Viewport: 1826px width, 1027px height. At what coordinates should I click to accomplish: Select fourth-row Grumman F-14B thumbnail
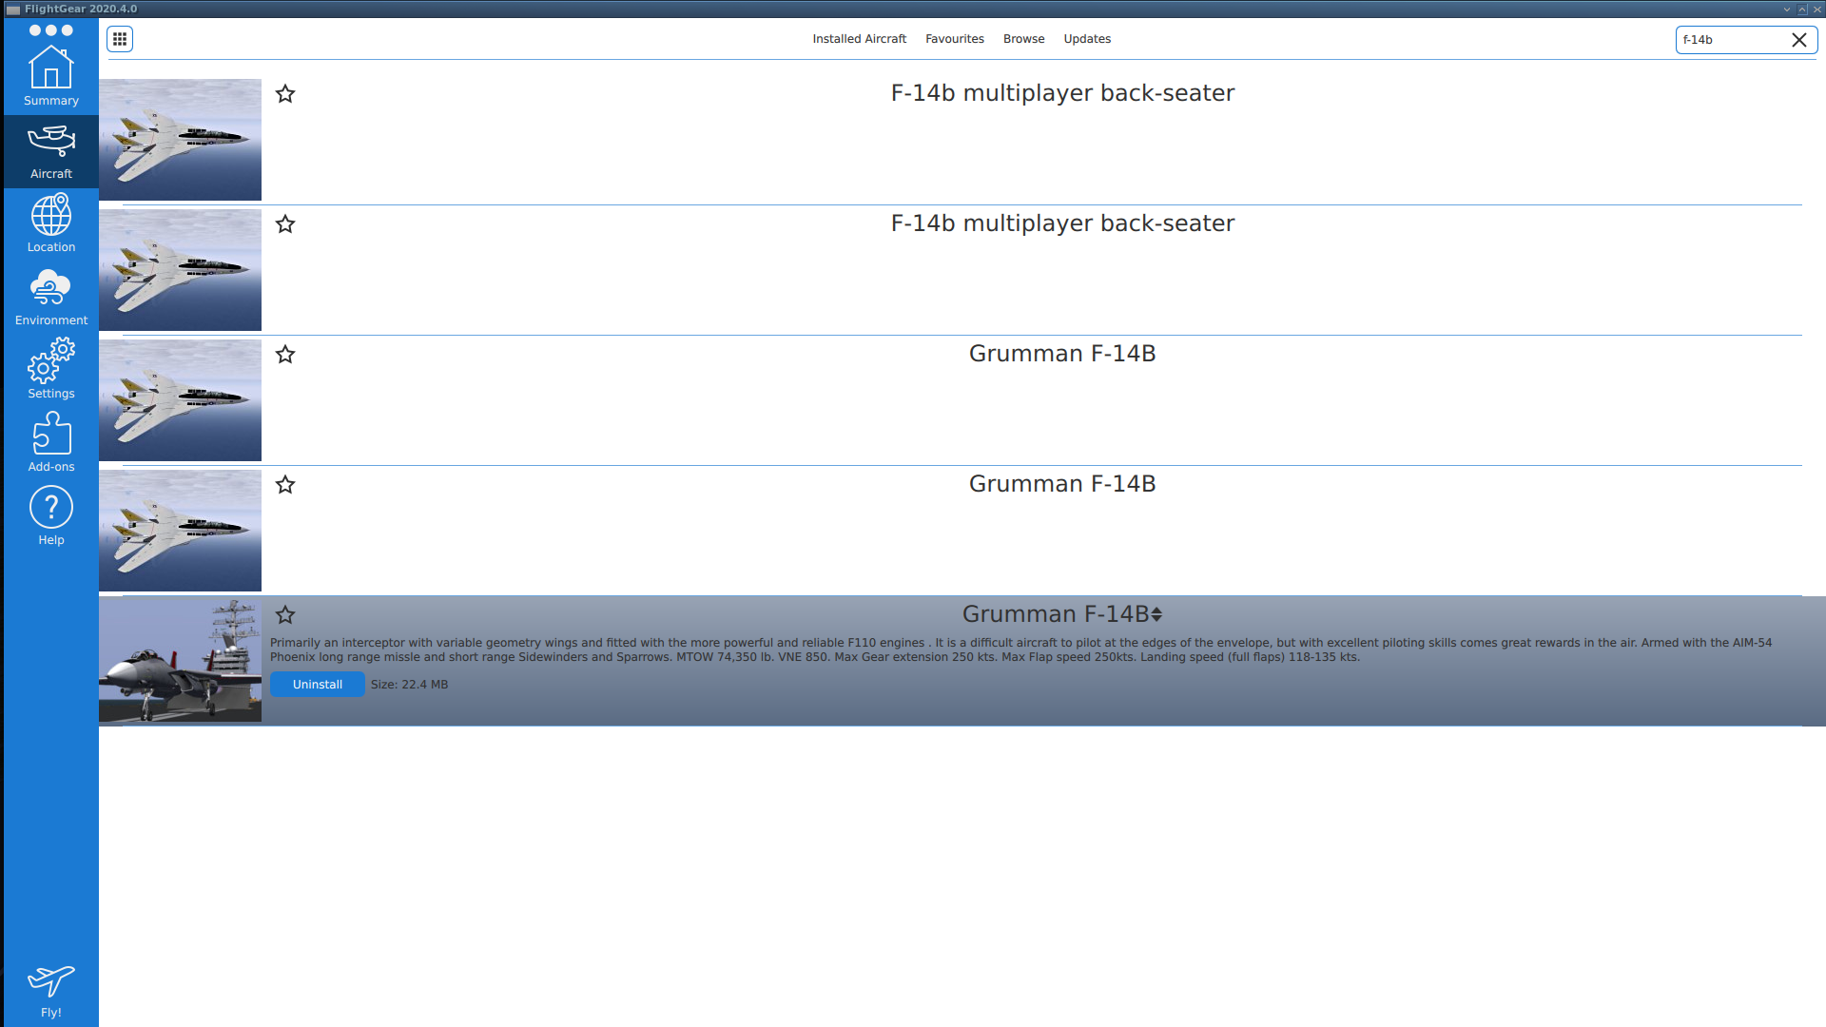point(181,531)
